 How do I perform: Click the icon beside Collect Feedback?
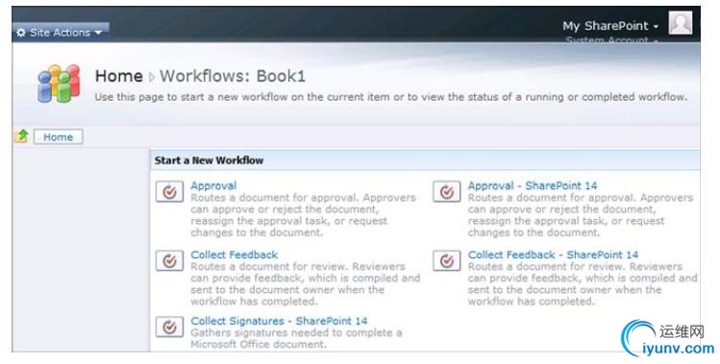coord(169,260)
